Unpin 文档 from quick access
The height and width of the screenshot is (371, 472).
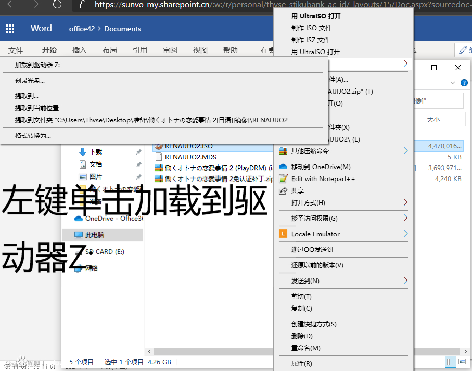pyautogui.click(x=139, y=164)
